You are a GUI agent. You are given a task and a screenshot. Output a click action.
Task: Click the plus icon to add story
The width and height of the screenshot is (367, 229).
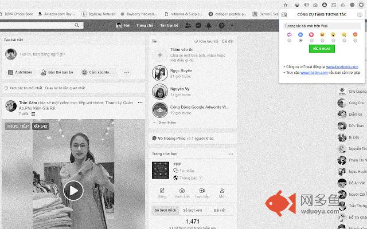(160, 55)
